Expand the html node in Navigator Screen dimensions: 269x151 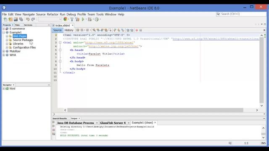click(x=4, y=89)
